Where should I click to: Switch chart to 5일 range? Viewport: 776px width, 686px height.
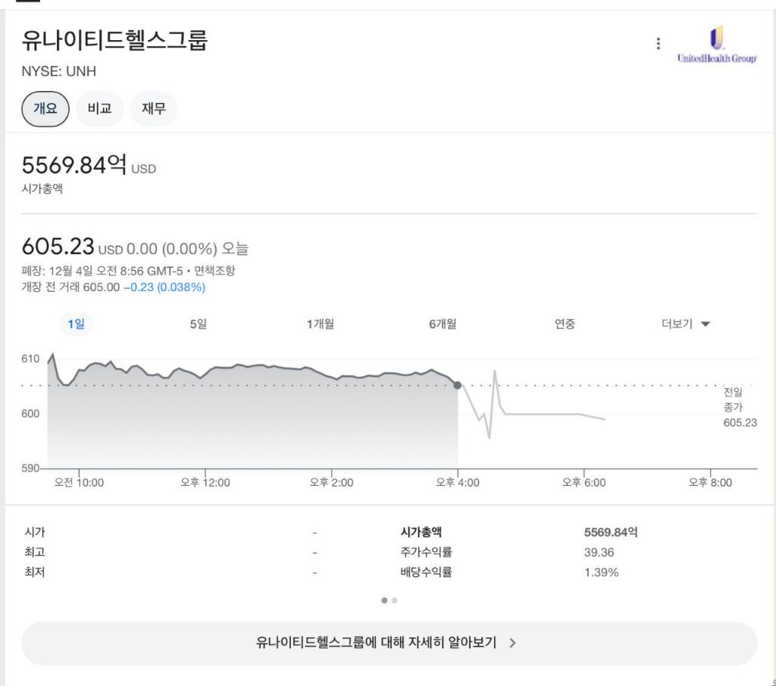point(199,324)
